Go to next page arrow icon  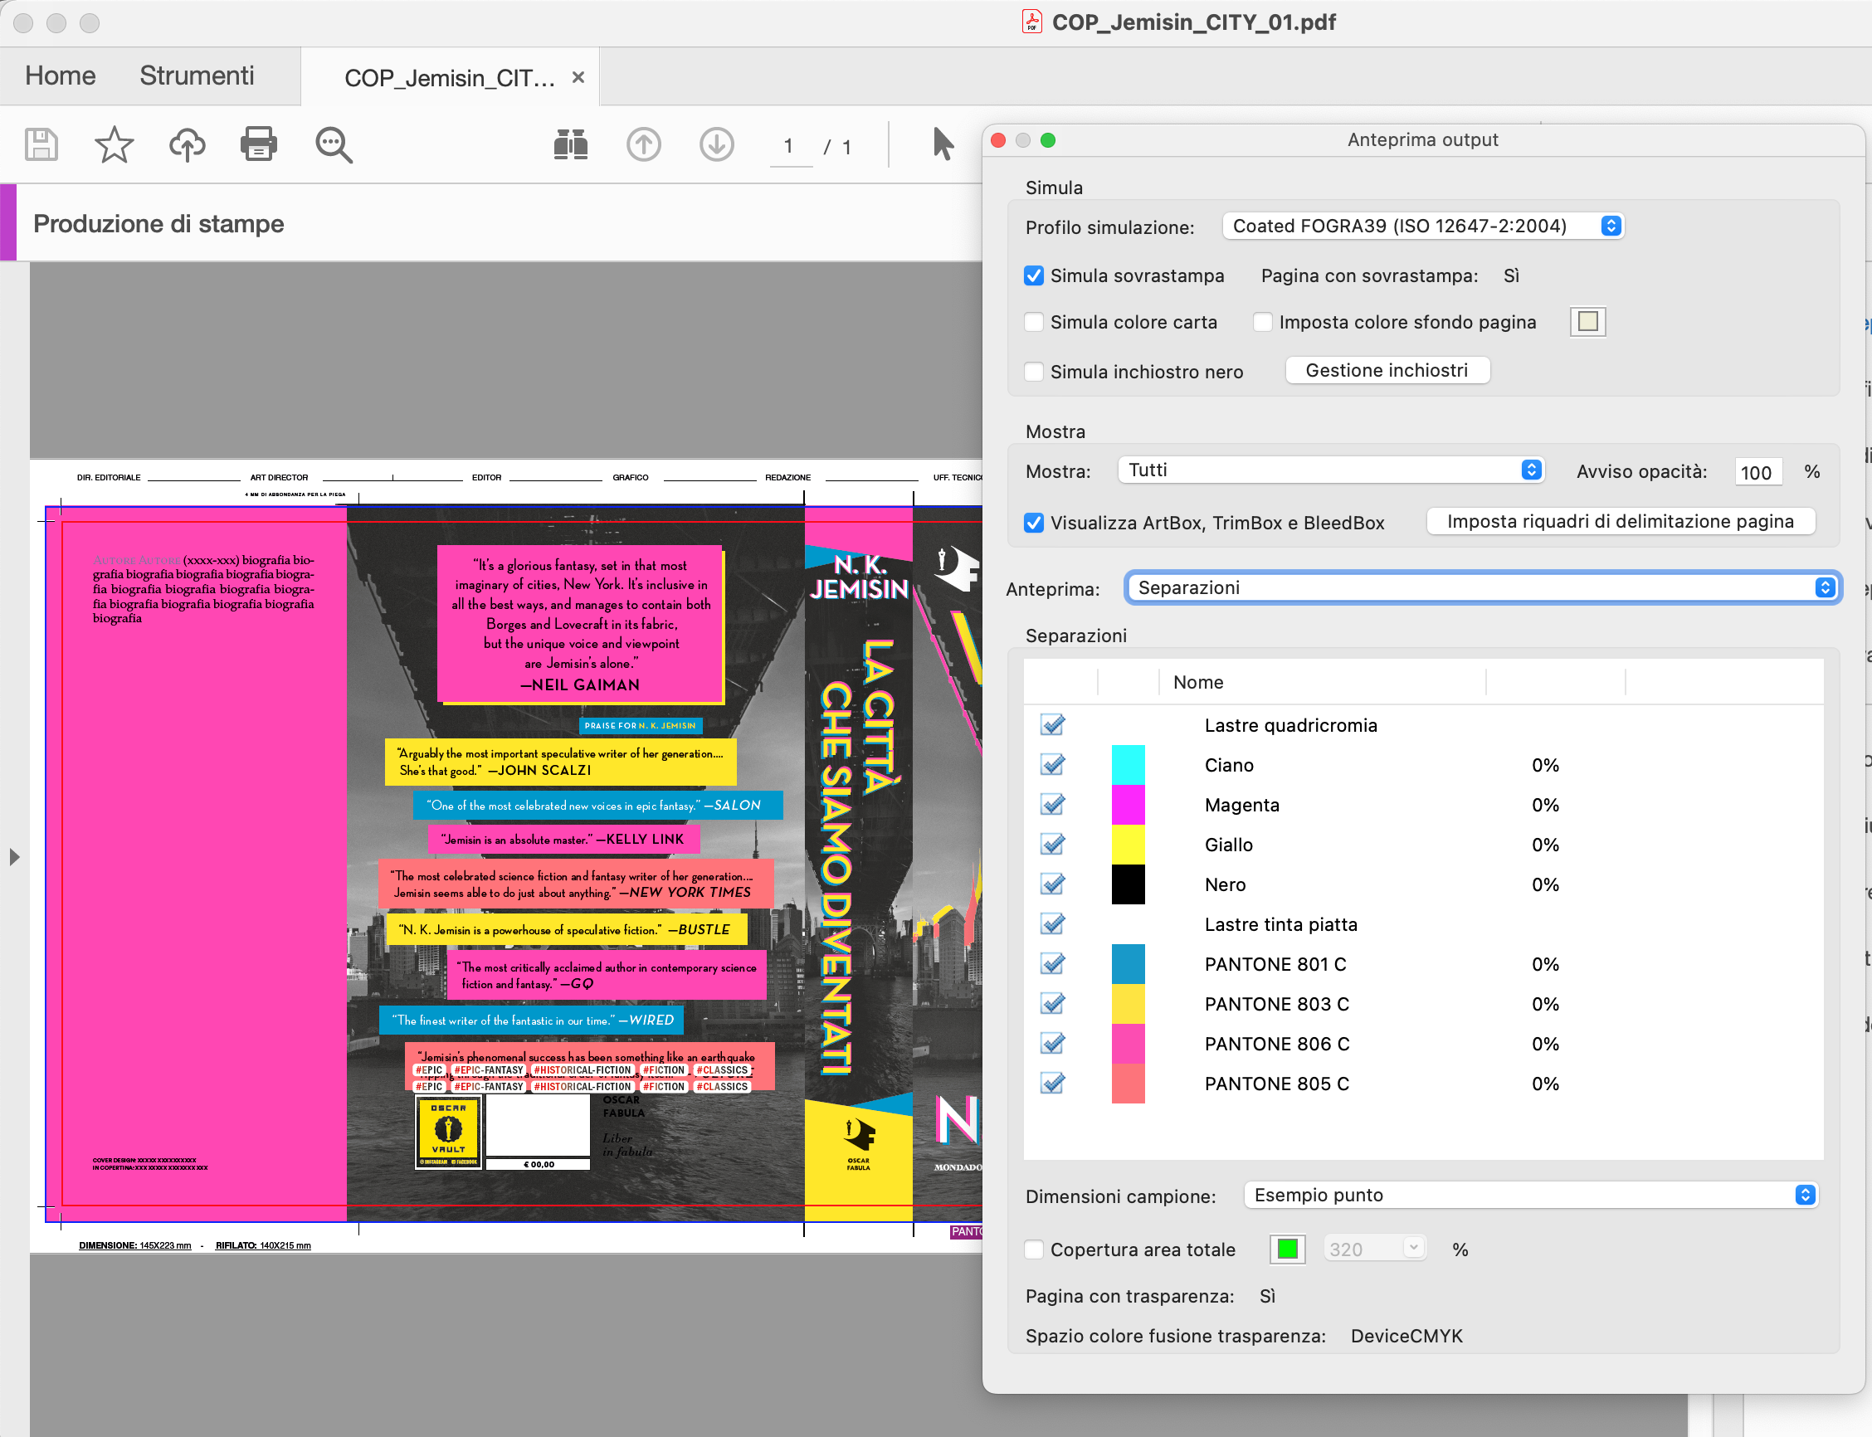click(x=716, y=144)
